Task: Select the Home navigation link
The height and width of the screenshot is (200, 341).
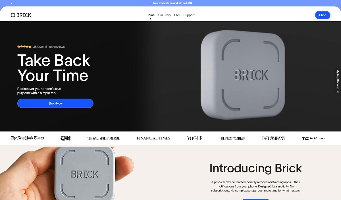Action: [150, 15]
